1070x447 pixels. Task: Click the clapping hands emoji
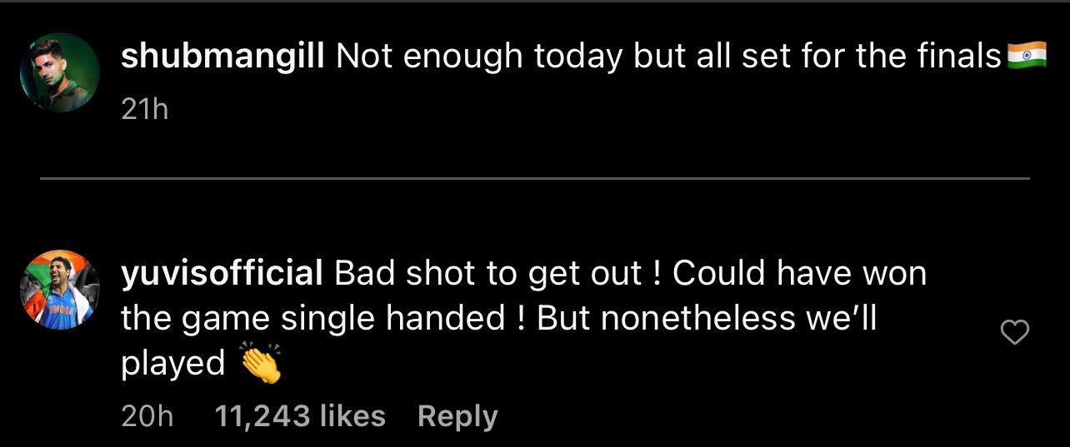[x=261, y=364]
